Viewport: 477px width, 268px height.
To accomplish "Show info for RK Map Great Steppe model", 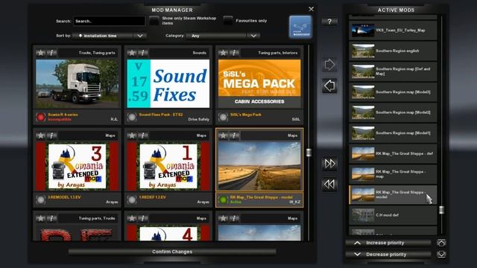I will [234, 135].
